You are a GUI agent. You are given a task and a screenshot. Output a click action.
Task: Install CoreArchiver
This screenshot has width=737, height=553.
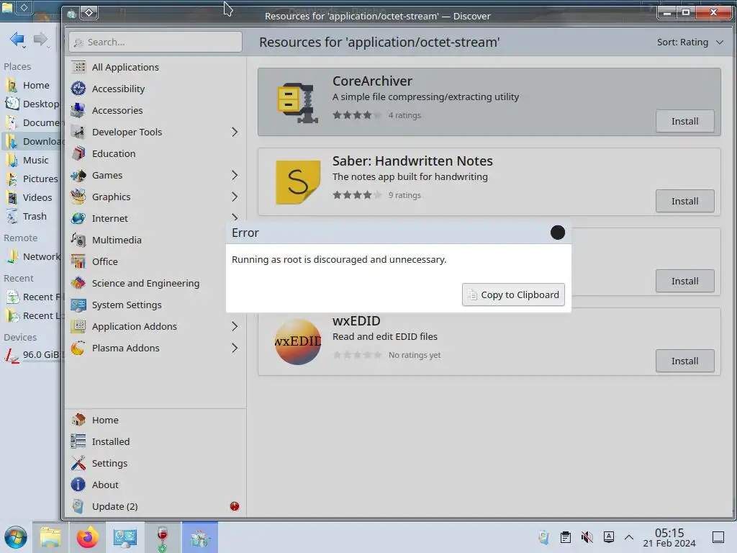pos(685,121)
